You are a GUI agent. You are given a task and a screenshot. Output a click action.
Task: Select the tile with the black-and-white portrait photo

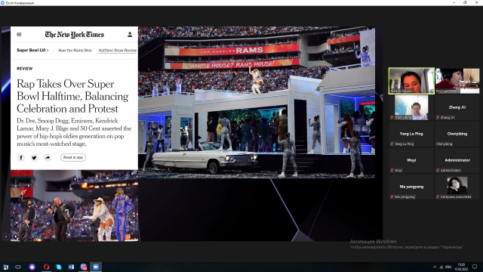[457, 187]
